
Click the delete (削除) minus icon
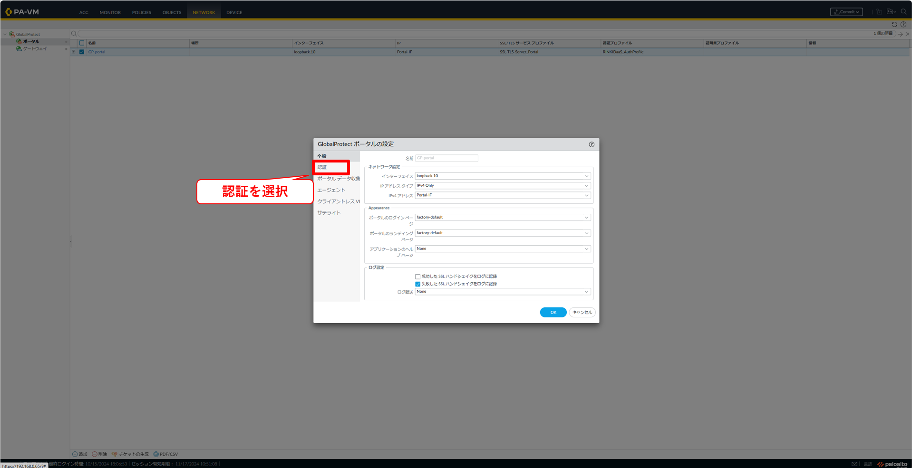coord(95,454)
